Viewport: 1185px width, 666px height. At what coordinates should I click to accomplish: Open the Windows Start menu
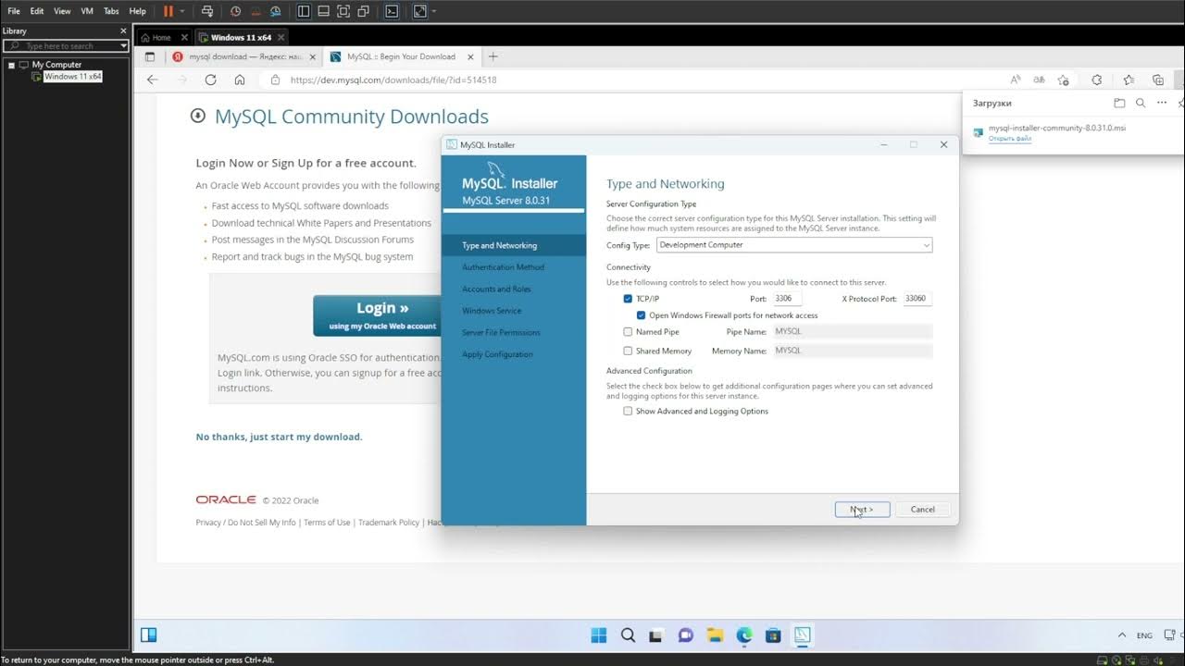pos(599,635)
